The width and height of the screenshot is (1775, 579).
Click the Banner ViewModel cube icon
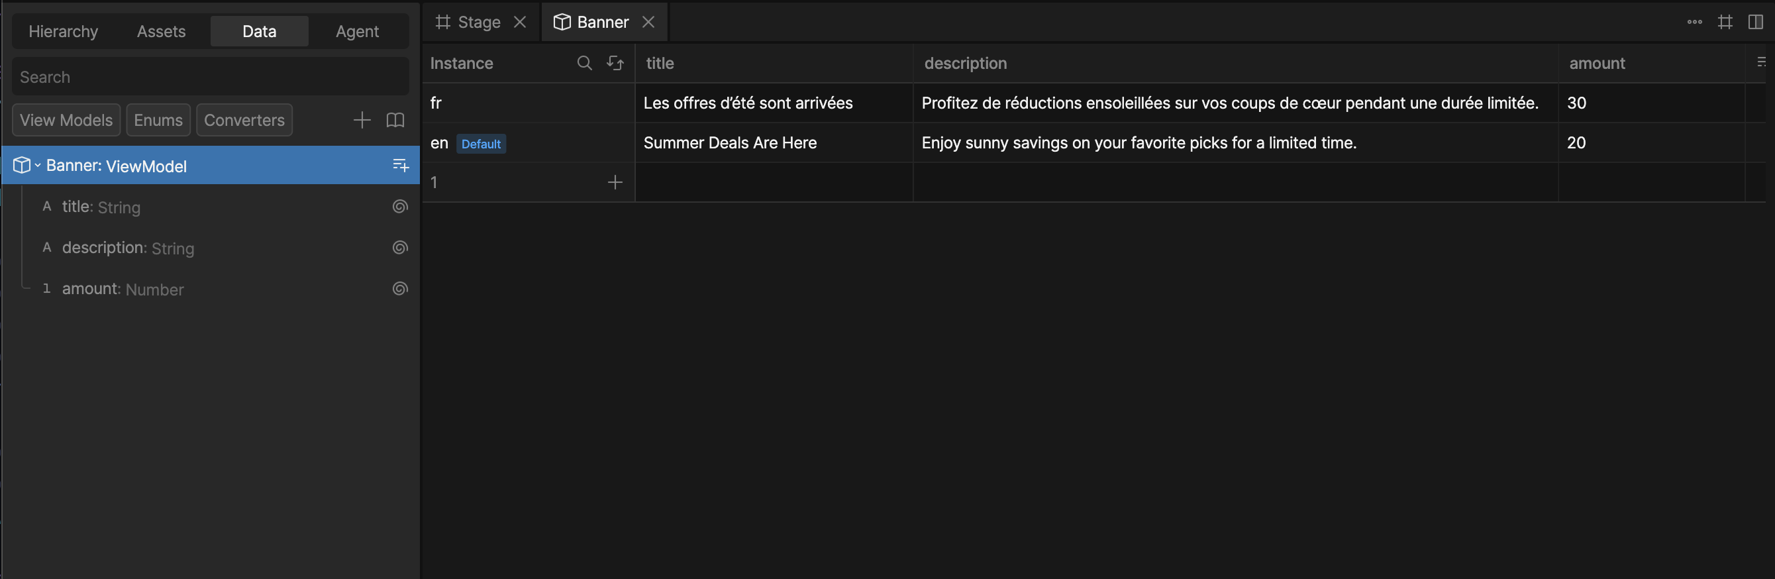click(22, 166)
